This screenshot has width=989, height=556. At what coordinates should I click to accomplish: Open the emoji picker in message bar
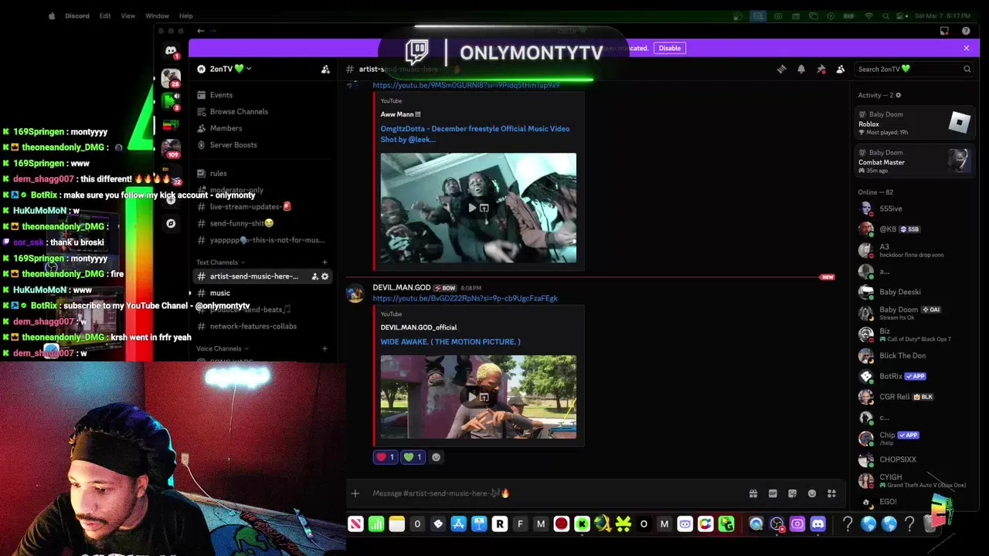(x=812, y=493)
